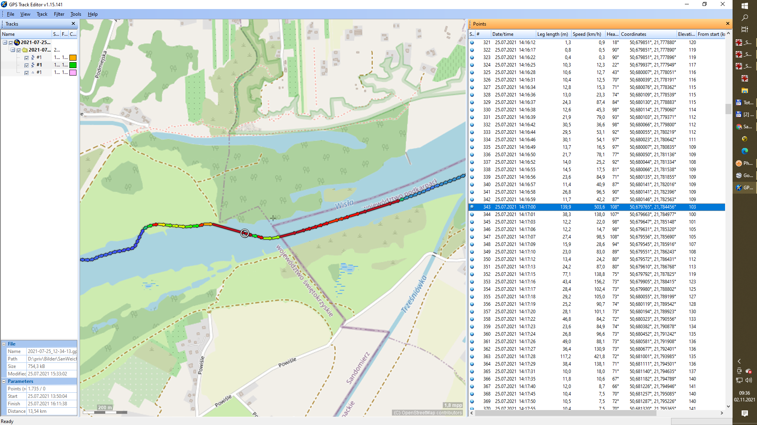Screen dimensions: 757x425
Task: Uncheck the green #1 track checkbox
Action: pos(27,65)
